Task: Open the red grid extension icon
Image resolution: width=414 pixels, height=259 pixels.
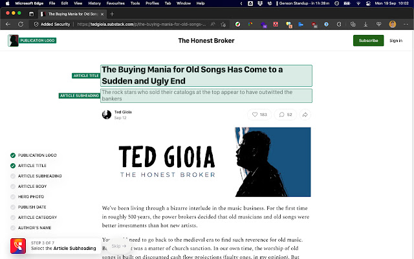Action: click(276, 25)
